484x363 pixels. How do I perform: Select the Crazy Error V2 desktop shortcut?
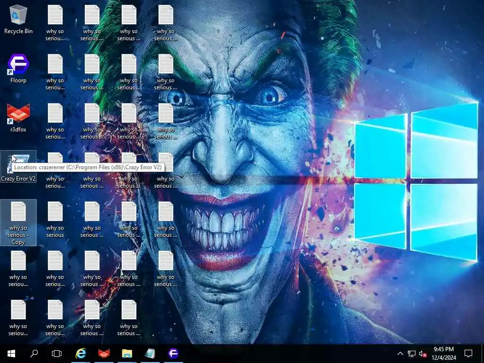click(x=18, y=167)
